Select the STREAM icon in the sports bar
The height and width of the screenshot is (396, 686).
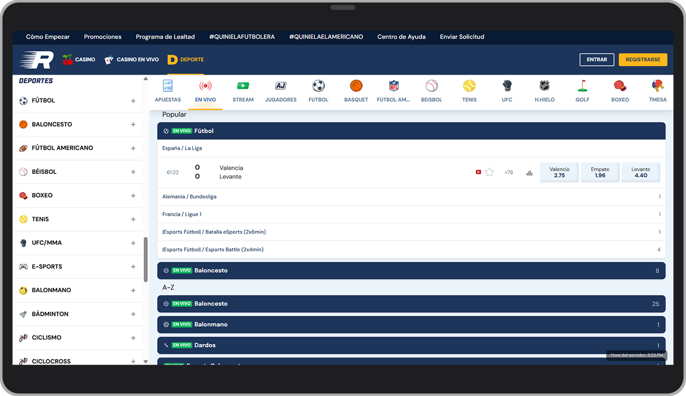click(x=243, y=91)
